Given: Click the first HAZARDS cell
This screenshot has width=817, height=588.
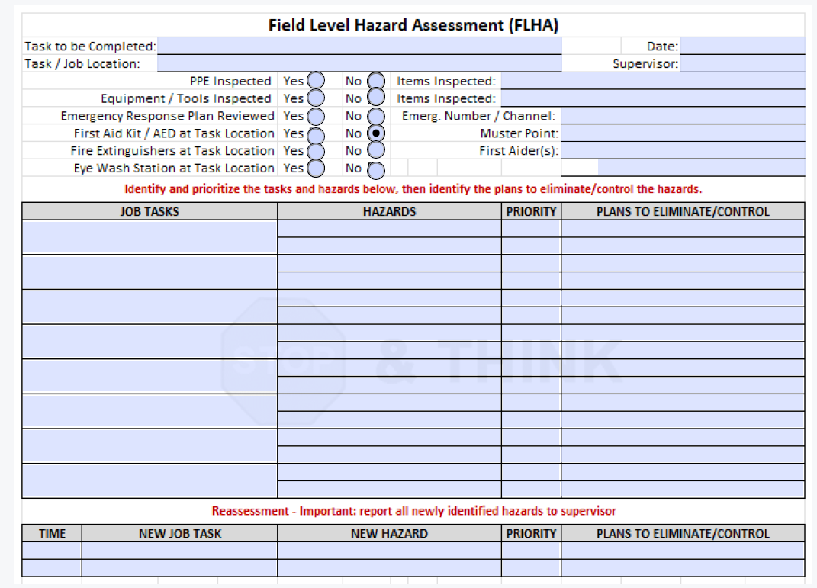Looking at the screenshot, I should [391, 228].
